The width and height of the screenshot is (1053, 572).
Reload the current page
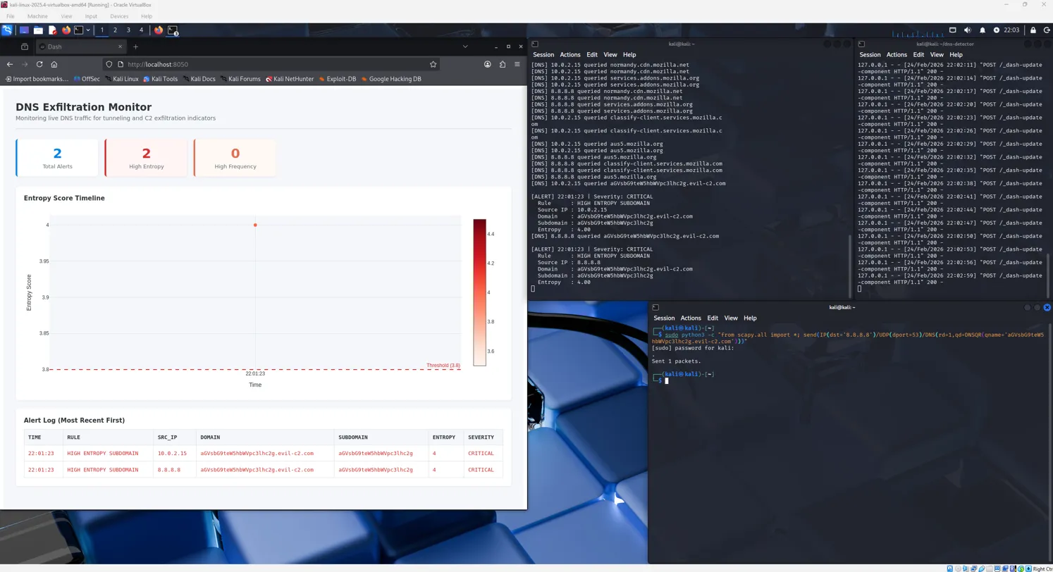tap(39, 64)
